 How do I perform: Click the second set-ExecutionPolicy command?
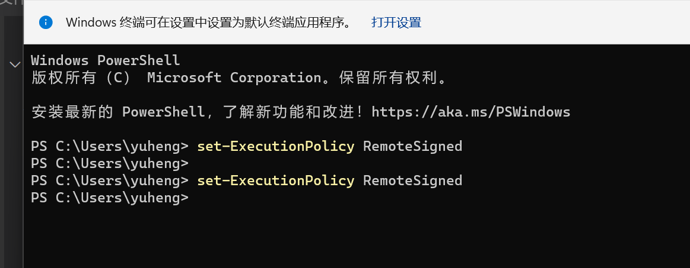tap(276, 180)
